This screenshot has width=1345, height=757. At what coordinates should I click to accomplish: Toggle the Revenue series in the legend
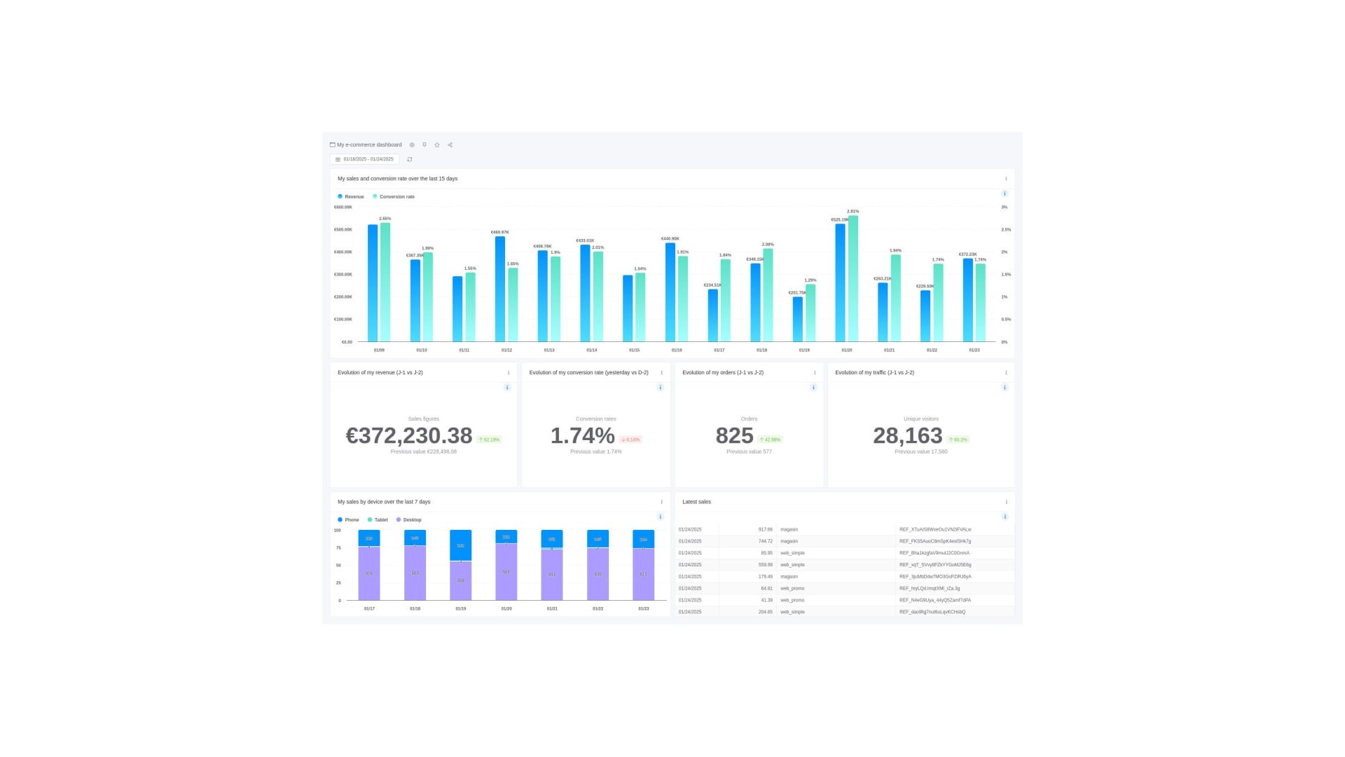(x=352, y=196)
